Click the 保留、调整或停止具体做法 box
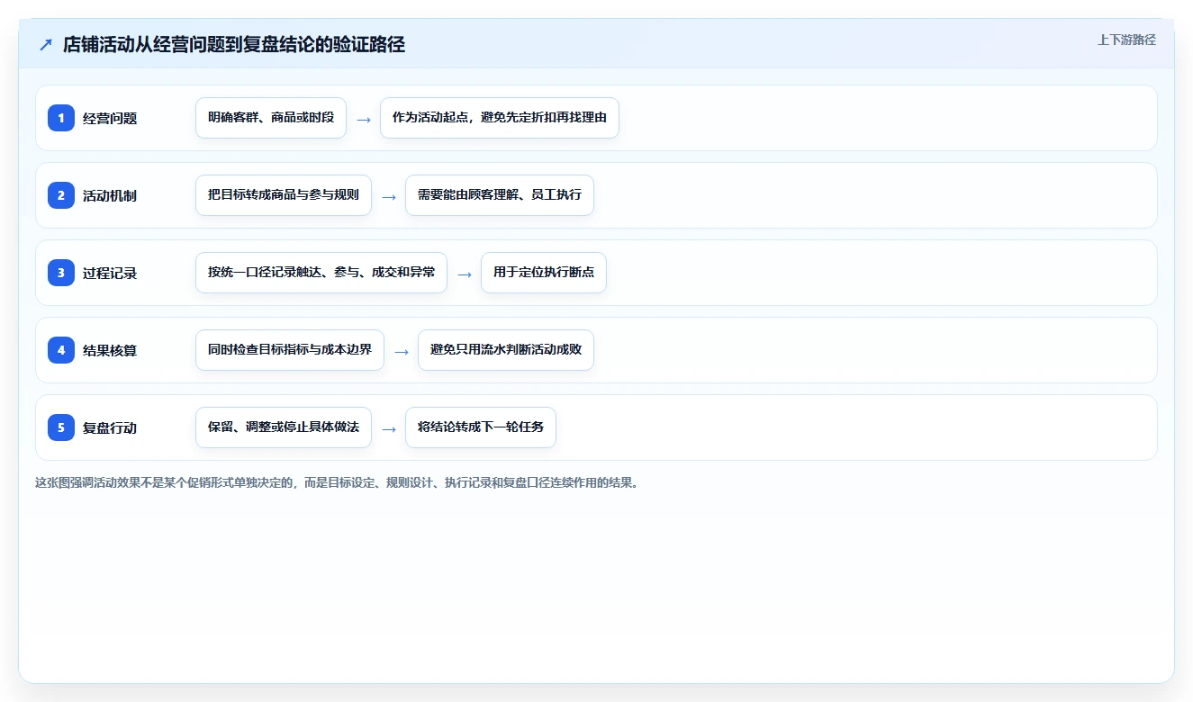The image size is (1193, 702). pyautogui.click(x=284, y=427)
